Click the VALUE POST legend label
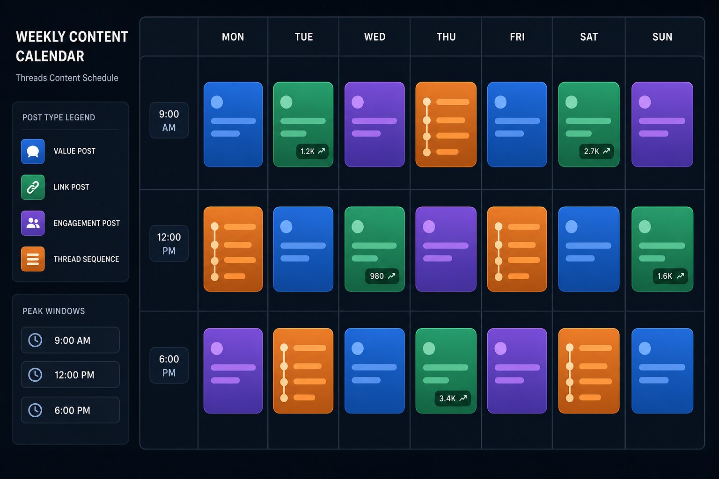 point(74,151)
